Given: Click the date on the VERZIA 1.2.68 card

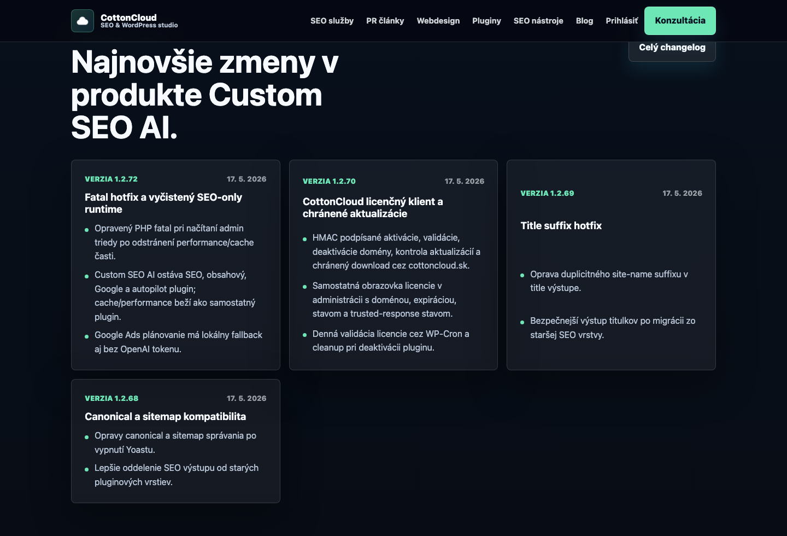Looking at the screenshot, I should click(x=246, y=398).
